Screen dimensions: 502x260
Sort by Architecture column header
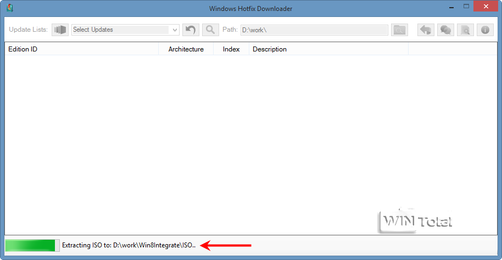(x=186, y=49)
